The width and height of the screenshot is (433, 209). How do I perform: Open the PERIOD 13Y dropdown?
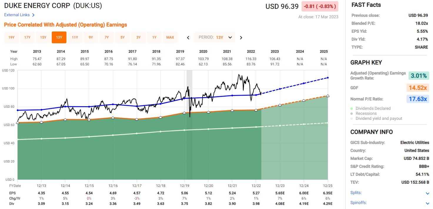pos(215,37)
